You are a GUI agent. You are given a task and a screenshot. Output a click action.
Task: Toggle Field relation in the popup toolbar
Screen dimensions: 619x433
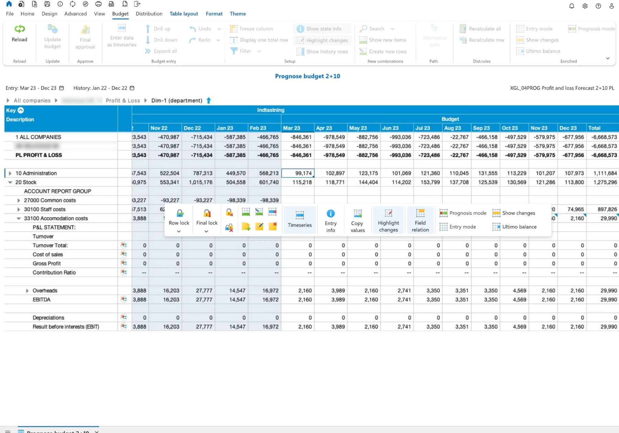pyautogui.click(x=420, y=220)
